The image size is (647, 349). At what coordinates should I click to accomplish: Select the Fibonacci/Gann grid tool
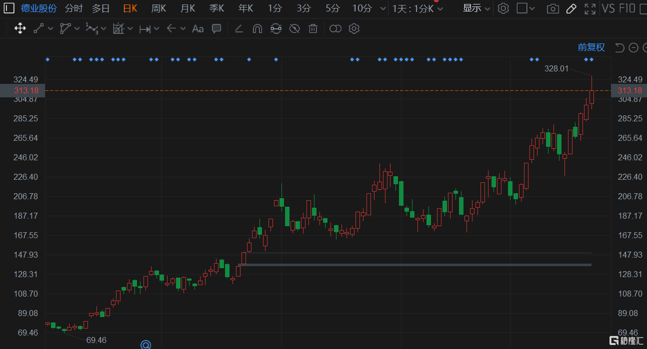[118, 28]
